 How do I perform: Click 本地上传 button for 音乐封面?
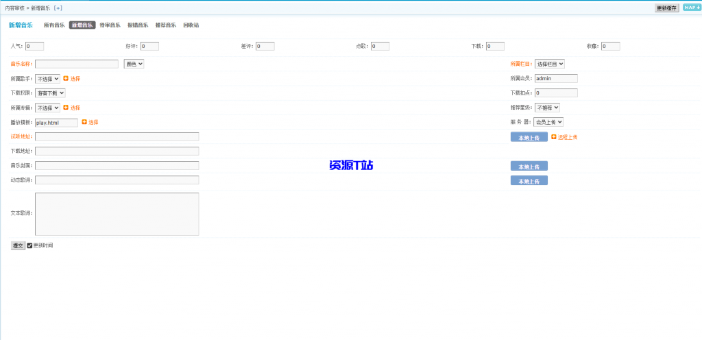pos(529,166)
